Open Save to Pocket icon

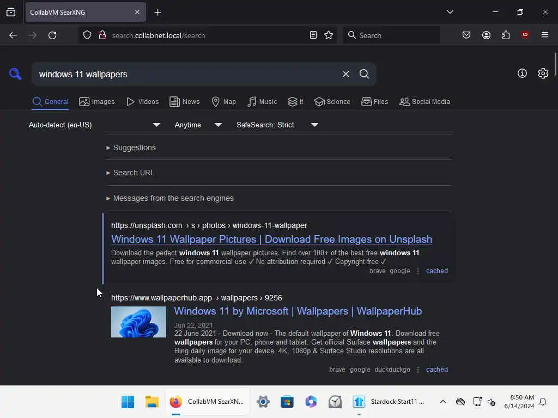(x=466, y=35)
